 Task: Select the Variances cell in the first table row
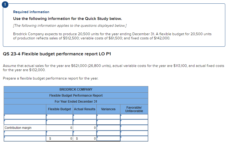[x=108, y=117]
